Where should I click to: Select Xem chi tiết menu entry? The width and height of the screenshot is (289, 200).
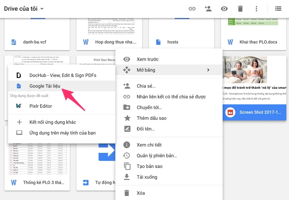point(169,145)
